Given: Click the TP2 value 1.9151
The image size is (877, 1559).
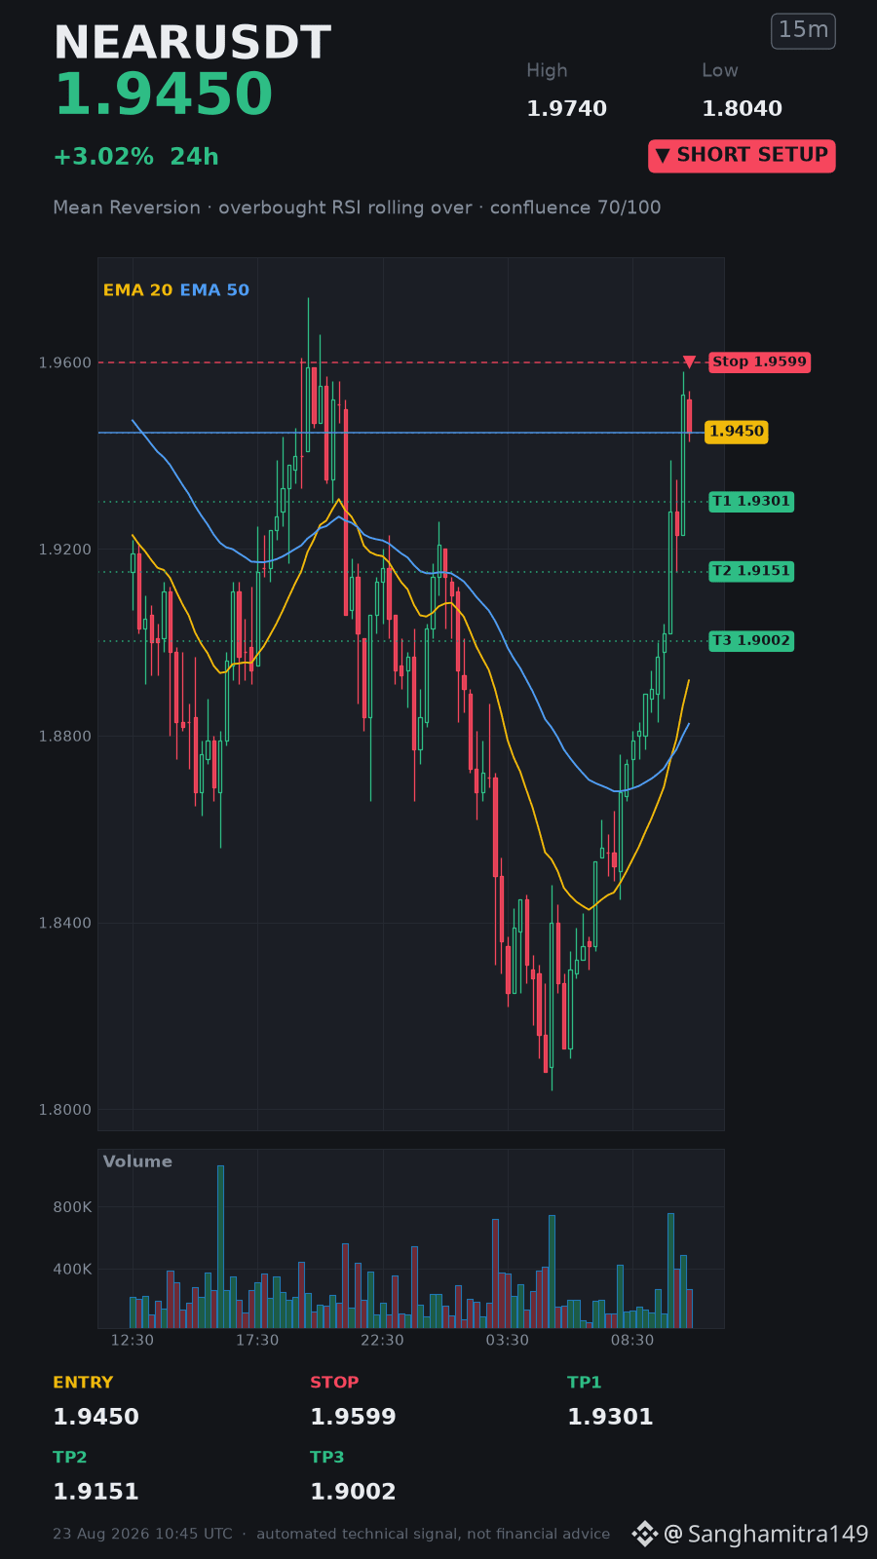Looking at the screenshot, I should pos(95,1492).
